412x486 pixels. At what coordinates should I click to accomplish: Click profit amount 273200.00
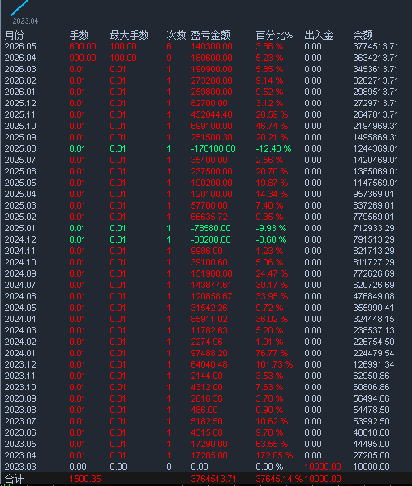(212, 80)
